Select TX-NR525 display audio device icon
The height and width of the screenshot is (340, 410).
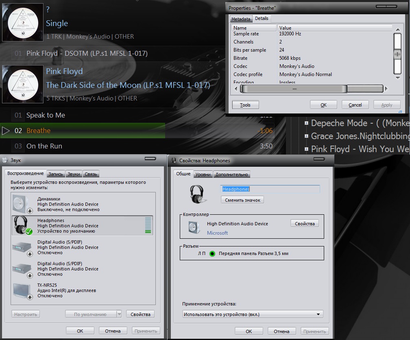21,291
